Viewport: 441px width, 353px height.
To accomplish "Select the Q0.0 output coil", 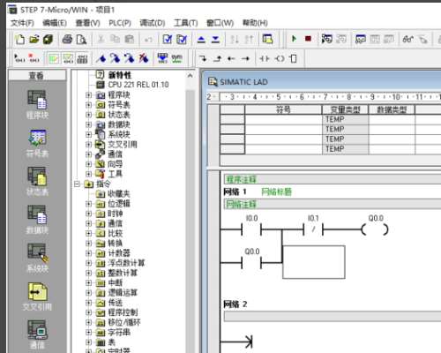I will tap(375, 229).
